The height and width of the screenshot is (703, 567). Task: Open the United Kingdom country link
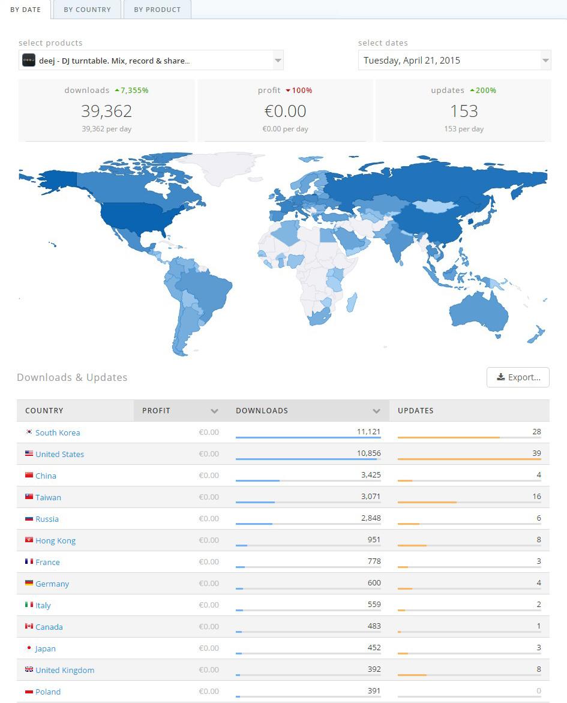click(65, 670)
